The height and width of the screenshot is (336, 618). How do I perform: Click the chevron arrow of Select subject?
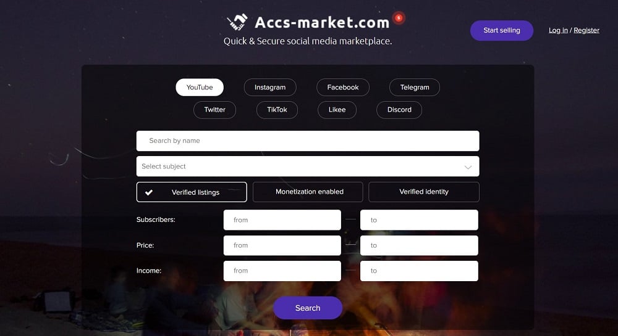tap(468, 167)
